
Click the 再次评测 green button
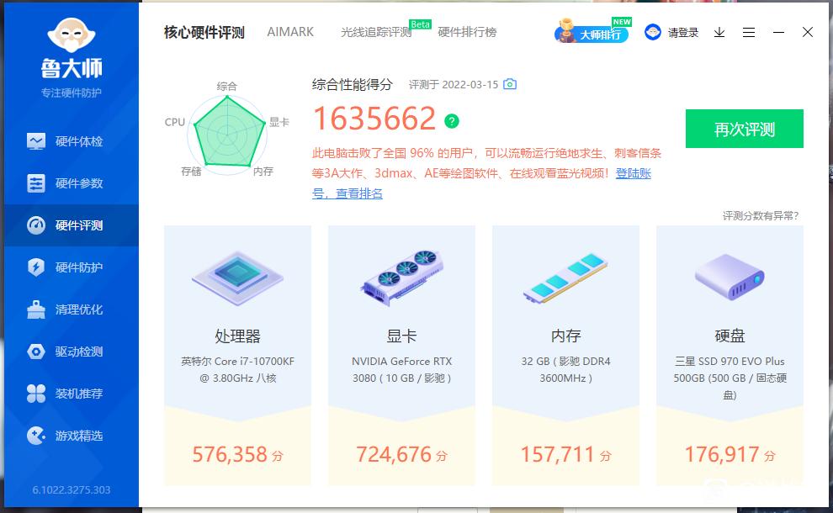(745, 129)
